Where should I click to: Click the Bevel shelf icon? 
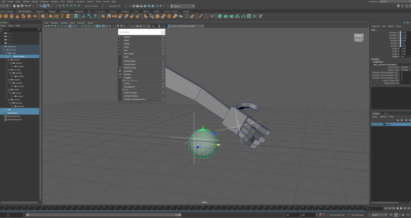[x=157, y=16]
